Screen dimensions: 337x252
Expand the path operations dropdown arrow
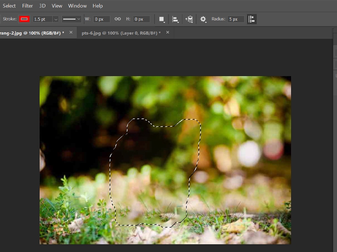tap(163, 21)
